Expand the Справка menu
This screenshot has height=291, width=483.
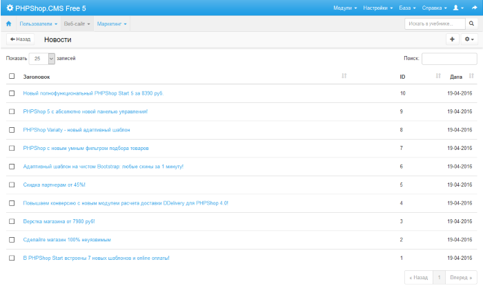434,8
